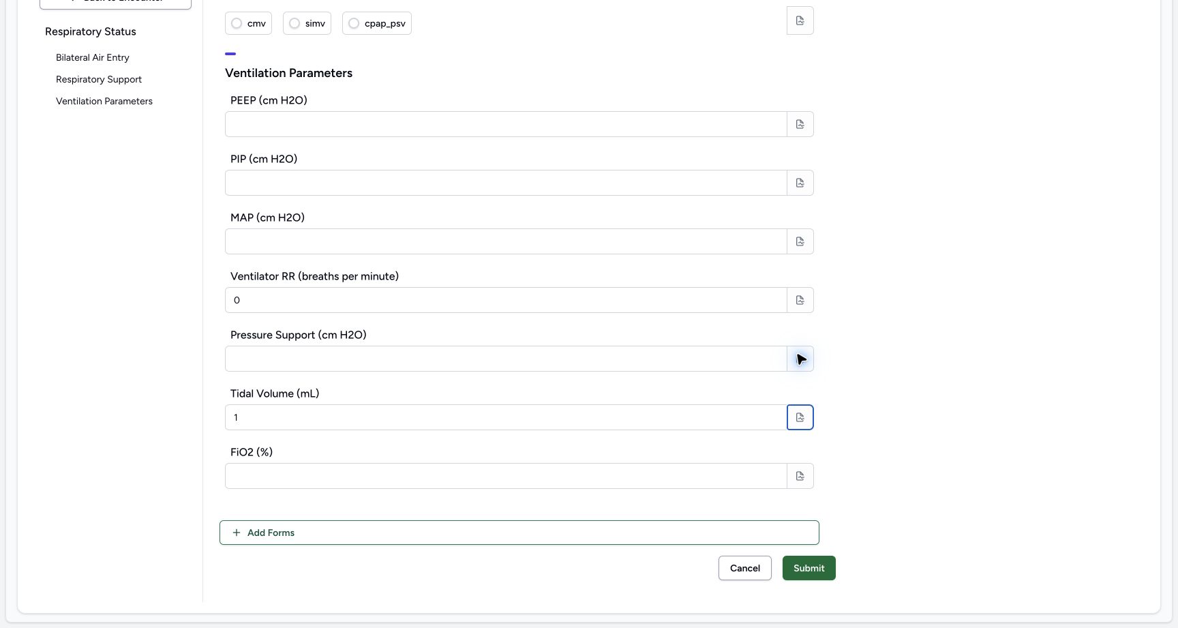The image size is (1178, 628).
Task: Focus the Pressure Support input field
Action: click(x=506, y=359)
